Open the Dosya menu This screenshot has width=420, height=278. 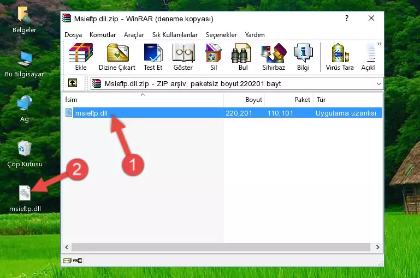(x=73, y=35)
